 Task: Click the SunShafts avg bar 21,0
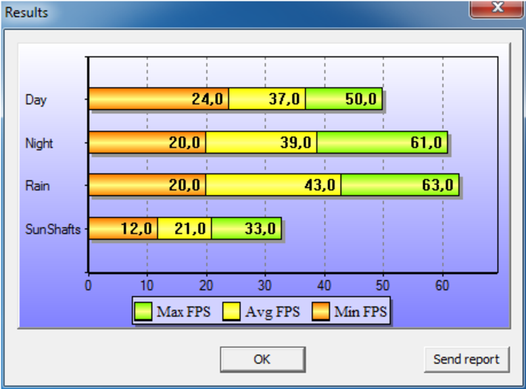(185, 228)
